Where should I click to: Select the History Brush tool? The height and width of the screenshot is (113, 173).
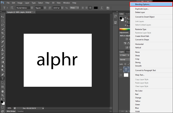coord(3,54)
